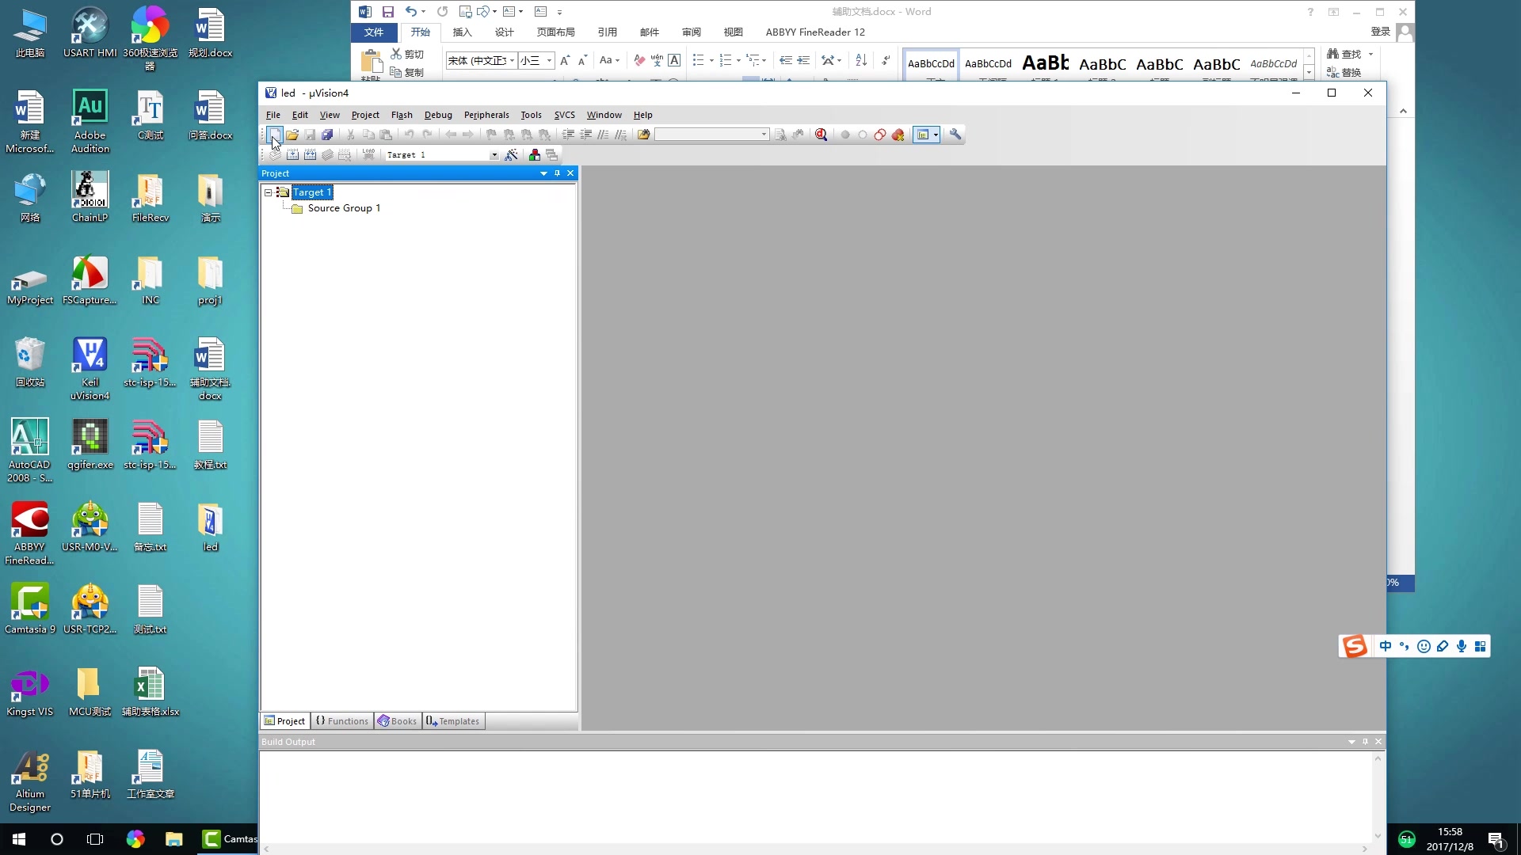This screenshot has height=855, width=1521.
Task: Open the window layout dropdown arrow
Action: (x=936, y=135)
